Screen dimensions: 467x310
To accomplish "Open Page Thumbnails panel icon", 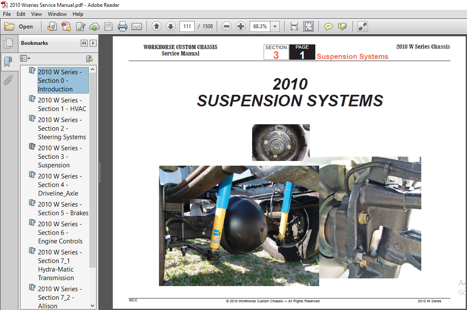I will click(x=9, y=44).
